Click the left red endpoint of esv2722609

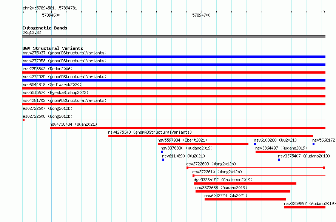pos(188,168)
